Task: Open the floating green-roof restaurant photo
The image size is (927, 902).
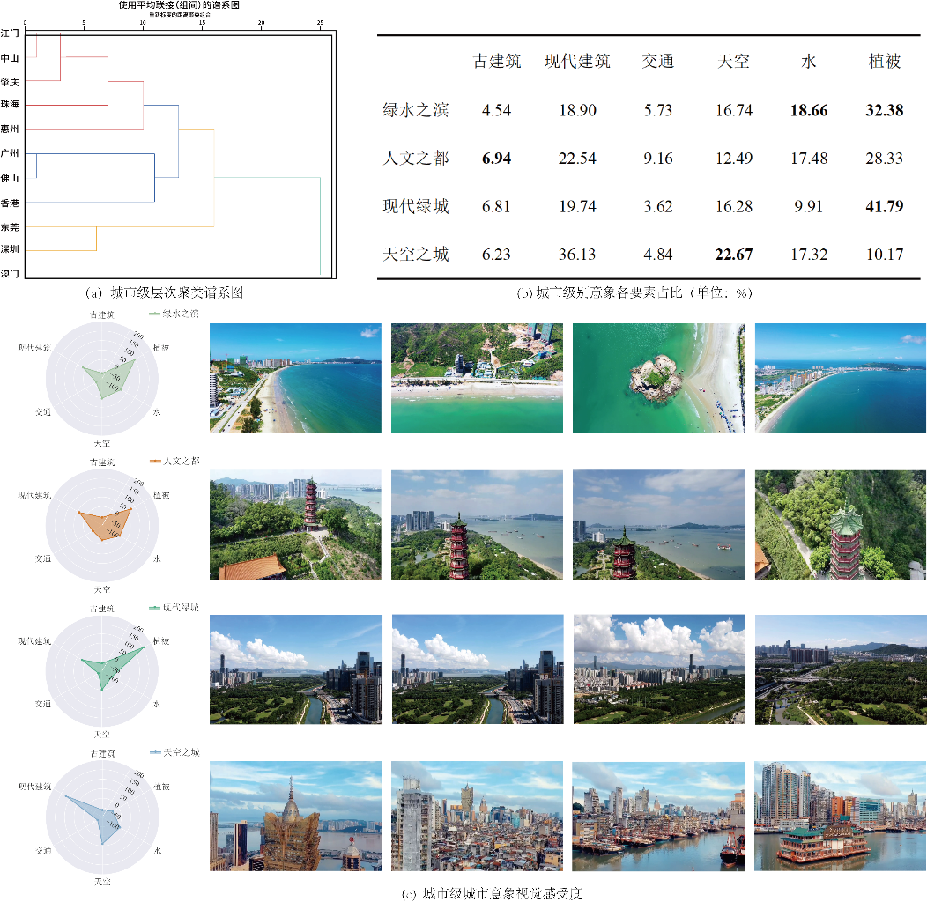Action: click(x=840, y=815)
